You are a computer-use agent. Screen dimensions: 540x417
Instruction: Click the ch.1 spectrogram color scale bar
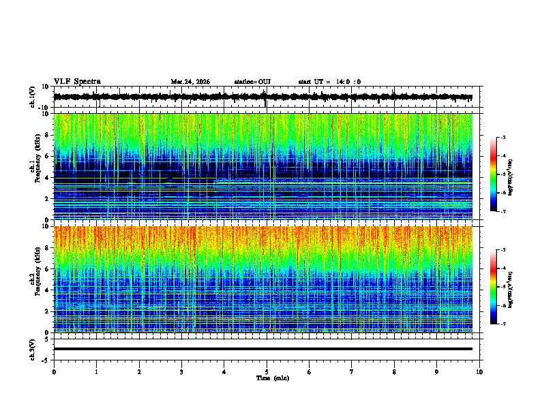pyautogui.click(x=494, y=174)
